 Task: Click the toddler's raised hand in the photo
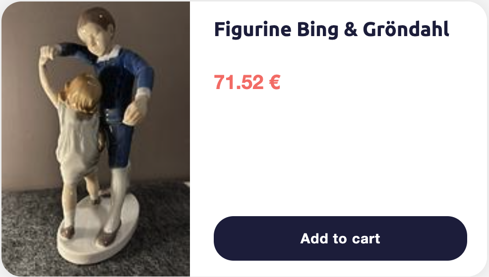point(47,53)
